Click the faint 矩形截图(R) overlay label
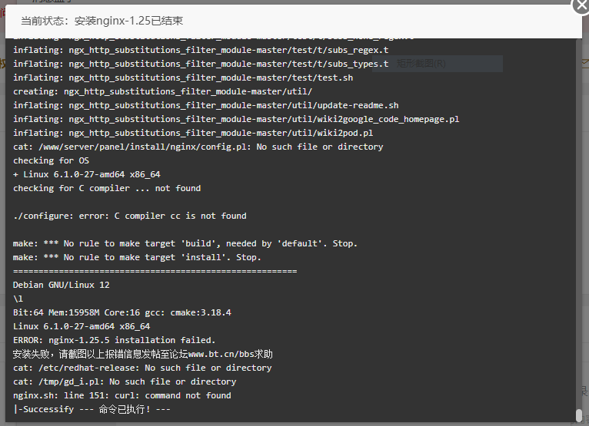 tap(421, 64)
